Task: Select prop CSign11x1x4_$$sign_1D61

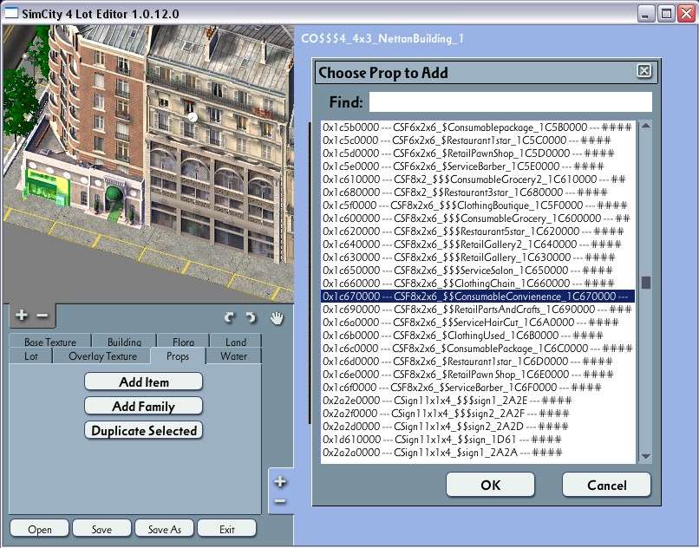Action: pyautogui.click(x=478, y=440)
